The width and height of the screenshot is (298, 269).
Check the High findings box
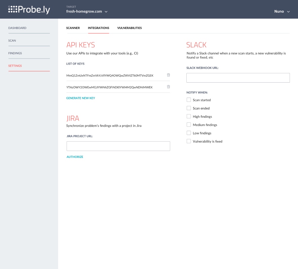189,116
